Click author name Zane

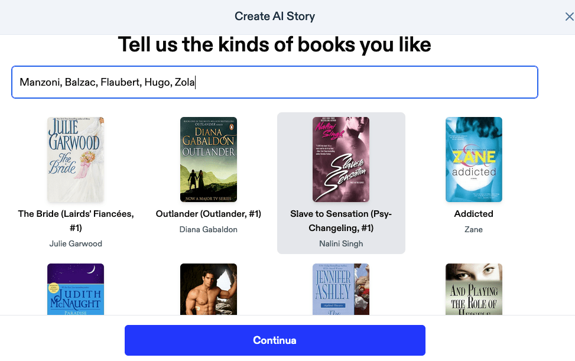point(473,229)
